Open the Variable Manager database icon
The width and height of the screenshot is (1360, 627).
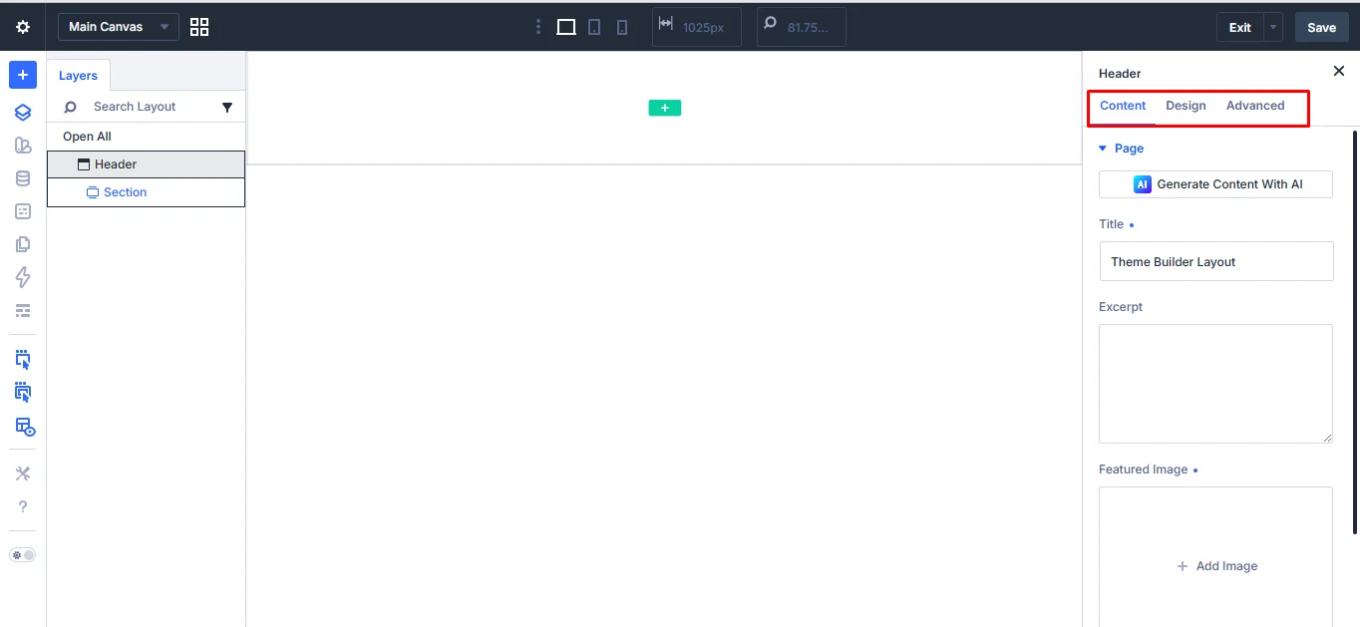[23, 178]
